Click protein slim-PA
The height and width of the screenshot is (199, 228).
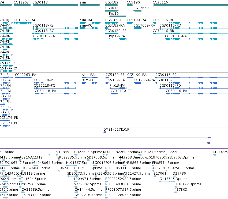(x=88, y=75)
